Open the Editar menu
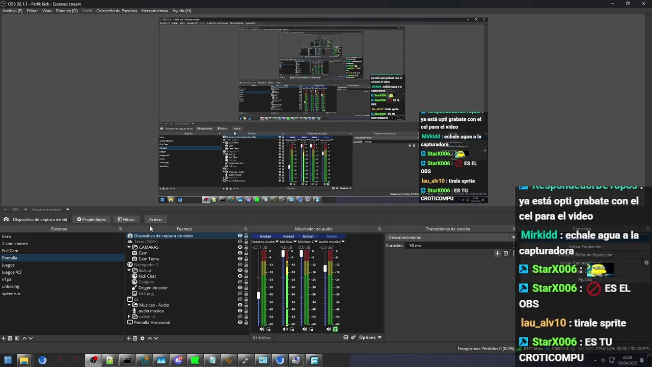The height and width of the screenshot is (367, 652). coord(32,11)
